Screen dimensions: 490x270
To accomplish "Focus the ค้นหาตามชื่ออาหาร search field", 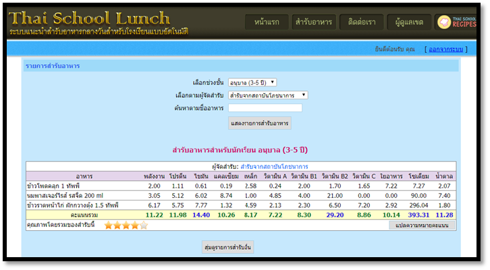I will click(x=265, y=108).
